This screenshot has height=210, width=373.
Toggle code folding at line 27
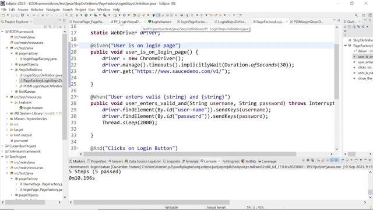coord(78,97)
